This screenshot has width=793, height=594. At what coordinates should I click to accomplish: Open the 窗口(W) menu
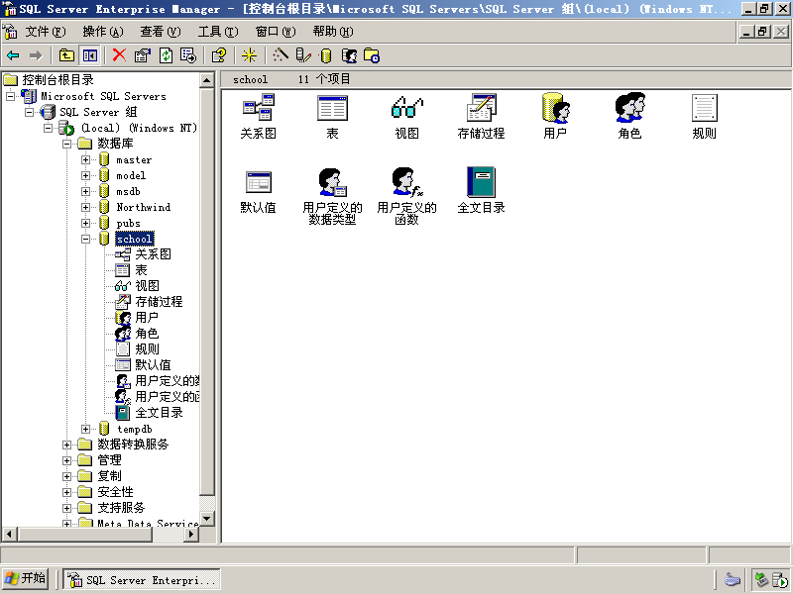point(276,32)
